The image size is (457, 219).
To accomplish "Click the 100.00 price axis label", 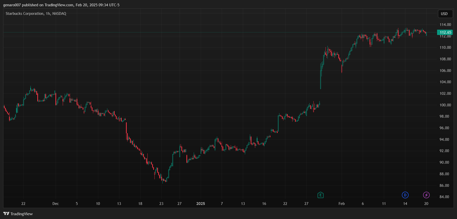I will 445,105.
